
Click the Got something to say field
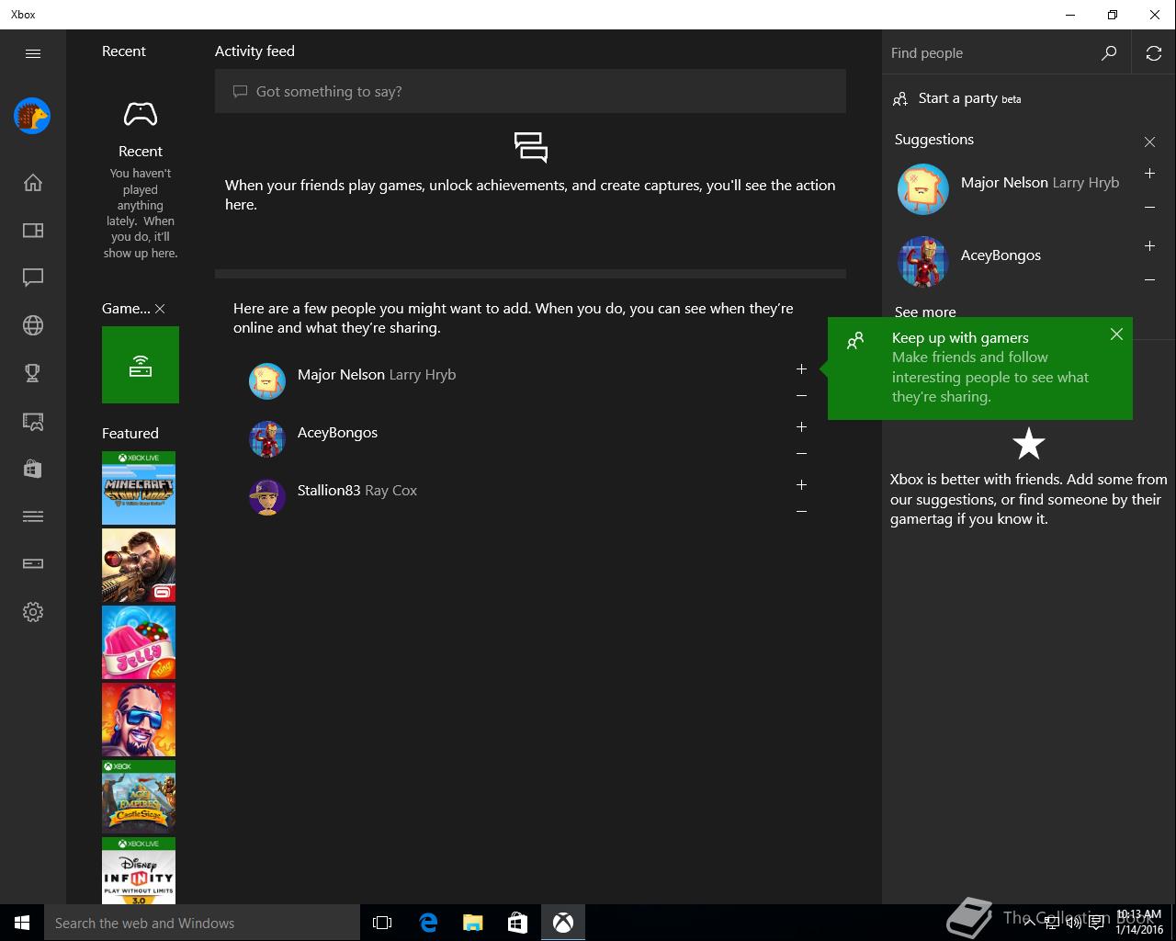click(530, 91)
